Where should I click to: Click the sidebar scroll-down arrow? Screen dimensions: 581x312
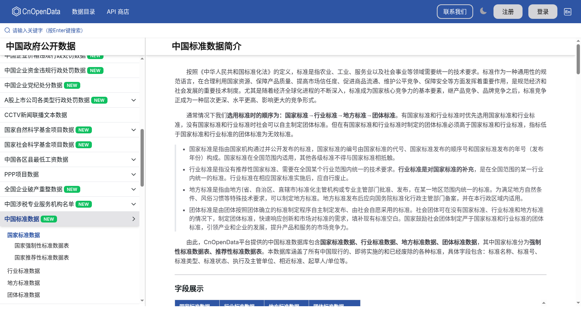click(x=142, y=300)
